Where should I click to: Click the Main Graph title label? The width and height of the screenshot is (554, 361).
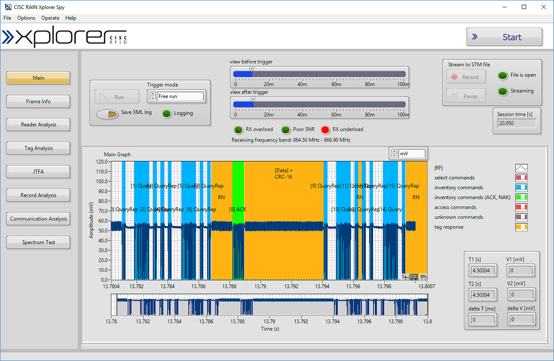coord(117,155)
